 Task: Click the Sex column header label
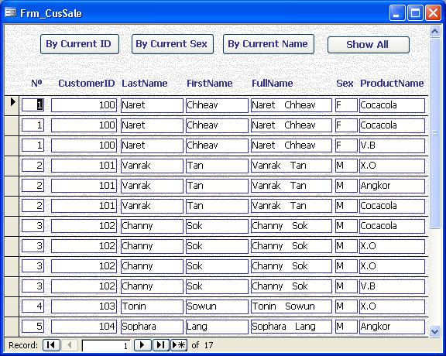click(345, 84)
